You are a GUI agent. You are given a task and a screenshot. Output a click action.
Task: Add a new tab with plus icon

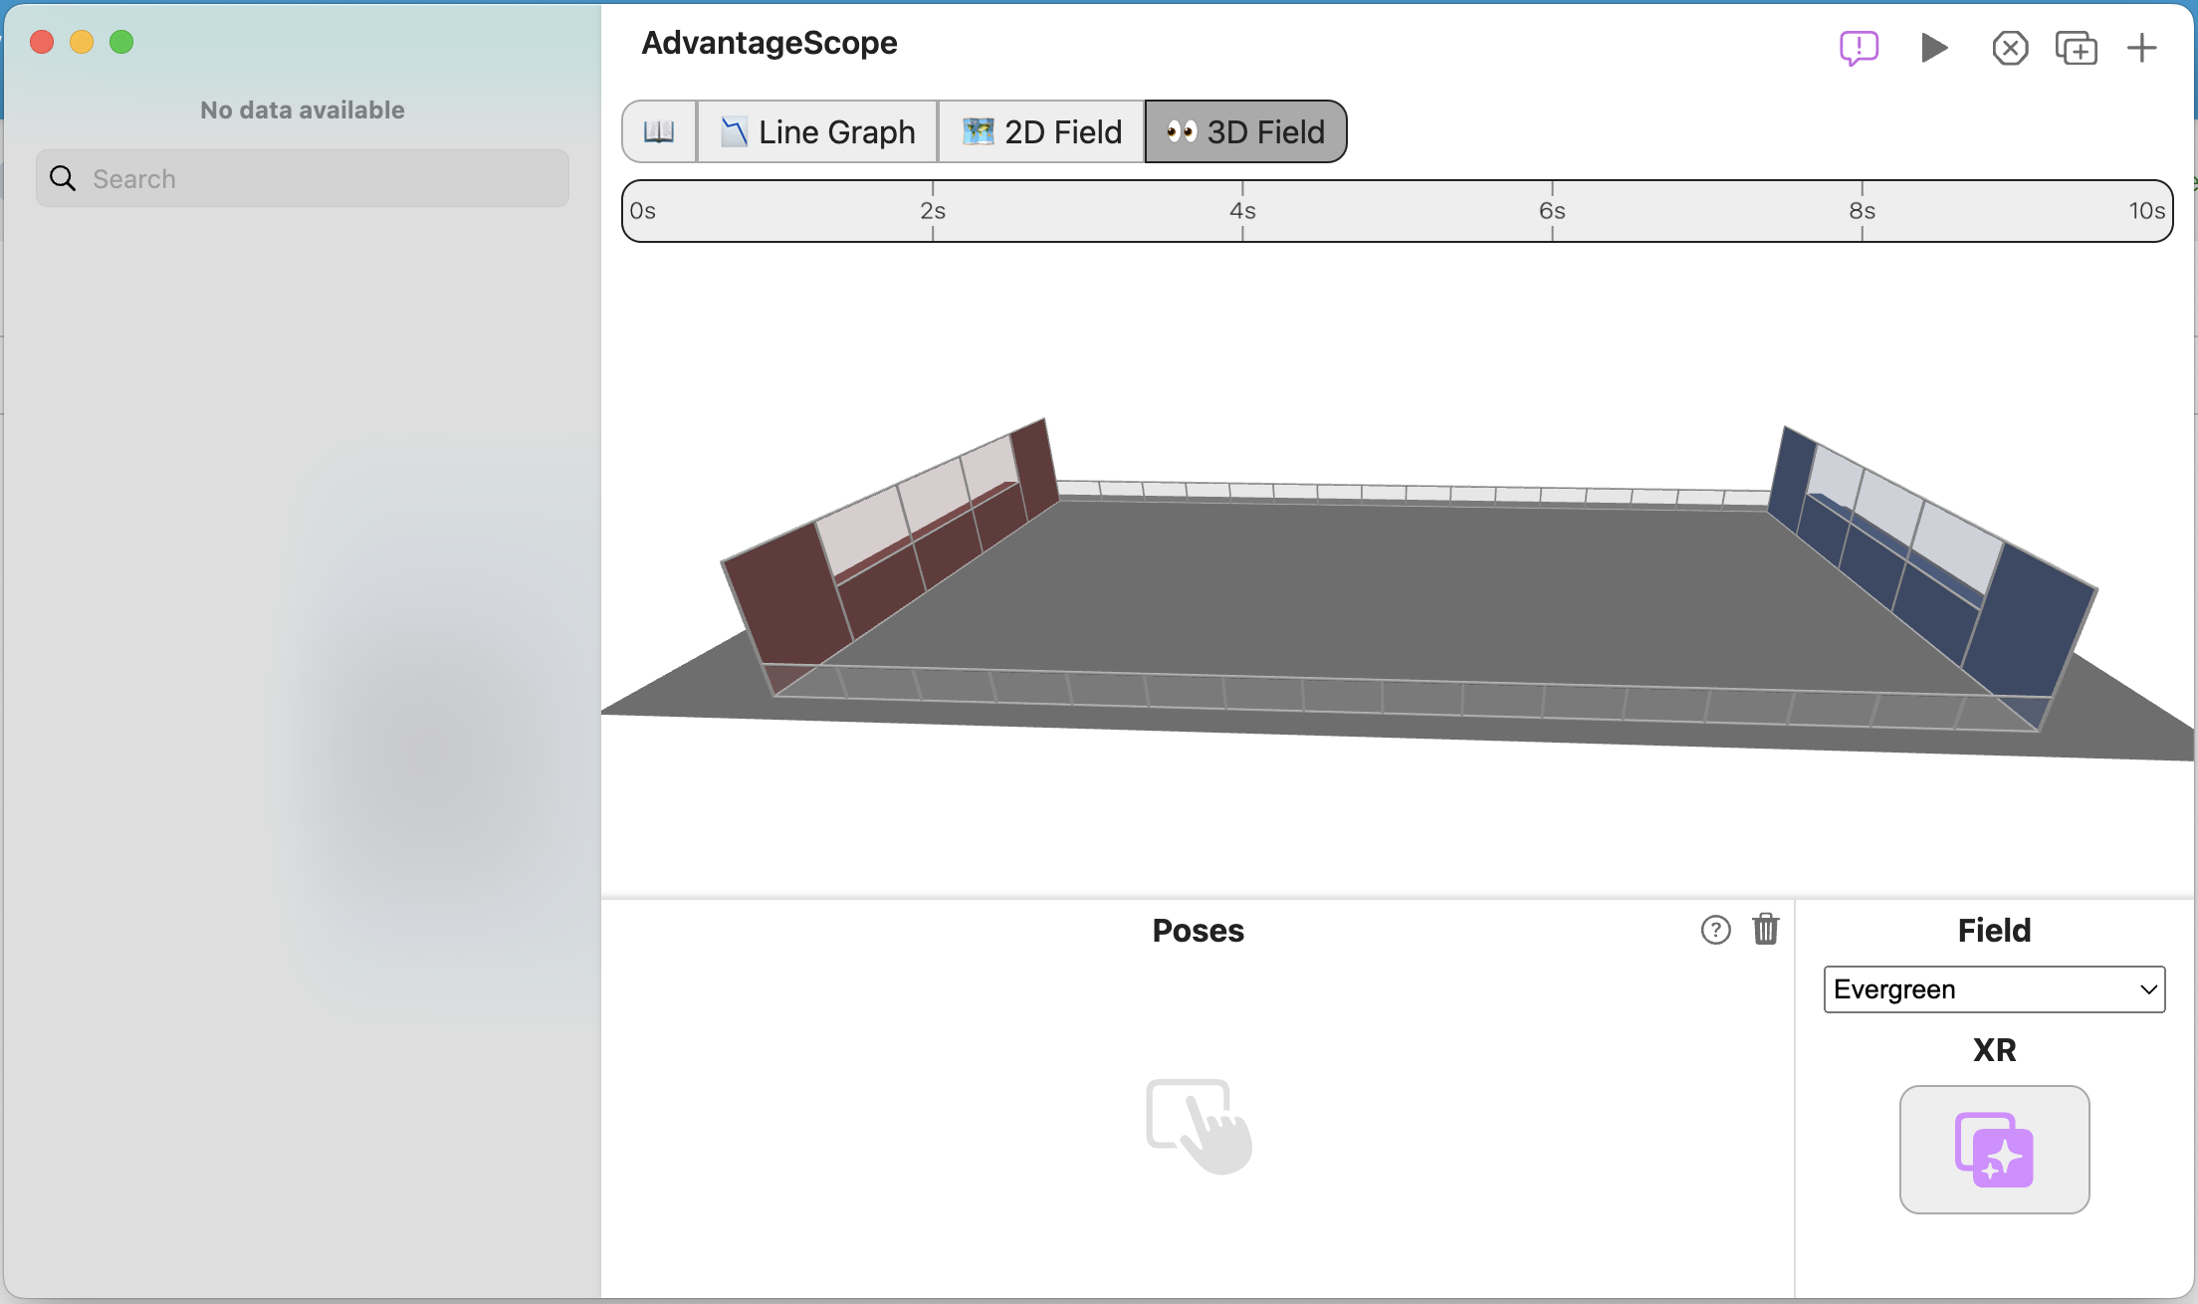pos(2141,48)
